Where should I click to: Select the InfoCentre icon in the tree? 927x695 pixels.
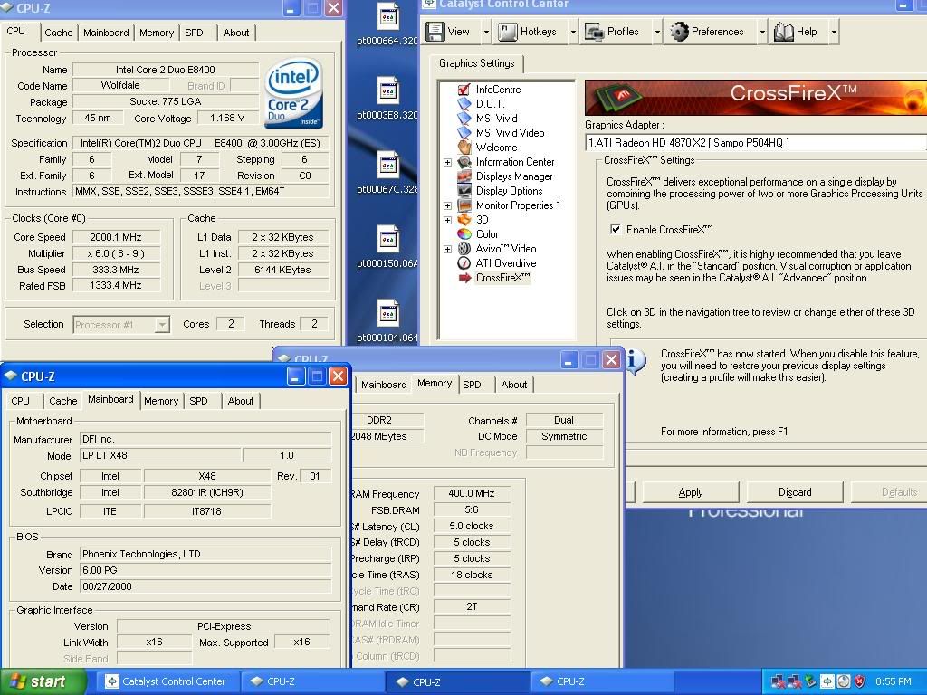point(464,90)
